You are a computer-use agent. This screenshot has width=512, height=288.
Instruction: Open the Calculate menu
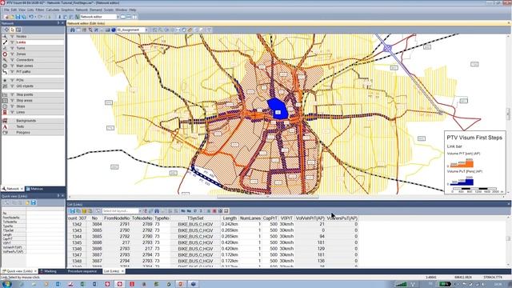53,10
